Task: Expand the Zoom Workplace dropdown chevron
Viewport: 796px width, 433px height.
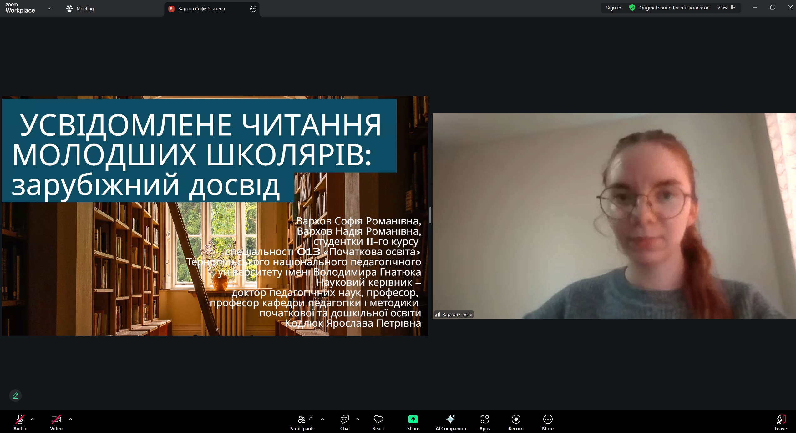Action: click(x=49, y=8)
